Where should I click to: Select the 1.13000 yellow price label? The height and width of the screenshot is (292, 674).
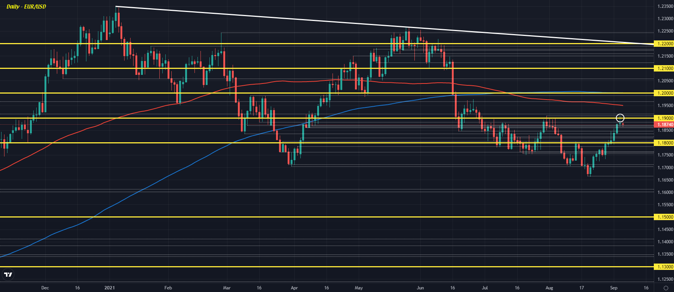pyautogui.click(x=663, y=267)
